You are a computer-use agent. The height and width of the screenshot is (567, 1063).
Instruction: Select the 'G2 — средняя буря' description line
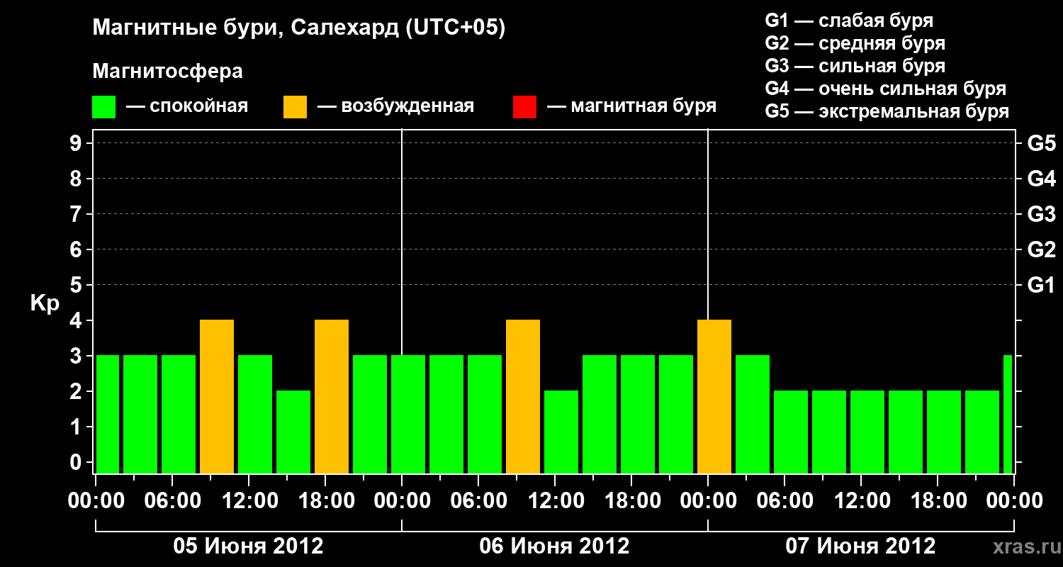tap(855, 43)
